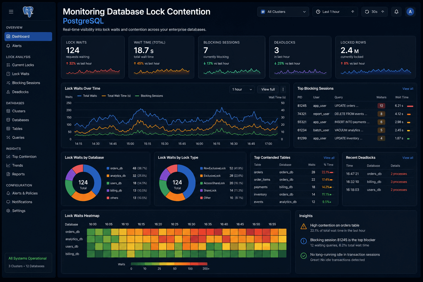
Task: Toggle the analytics_db legend entry in the donut chart
Action: pyautogui.click(x=116, y=176)
